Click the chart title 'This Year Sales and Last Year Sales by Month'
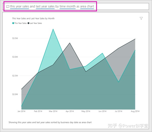This screenshot has width=152, height=132. pyautogui.click(x=33, y=18)
